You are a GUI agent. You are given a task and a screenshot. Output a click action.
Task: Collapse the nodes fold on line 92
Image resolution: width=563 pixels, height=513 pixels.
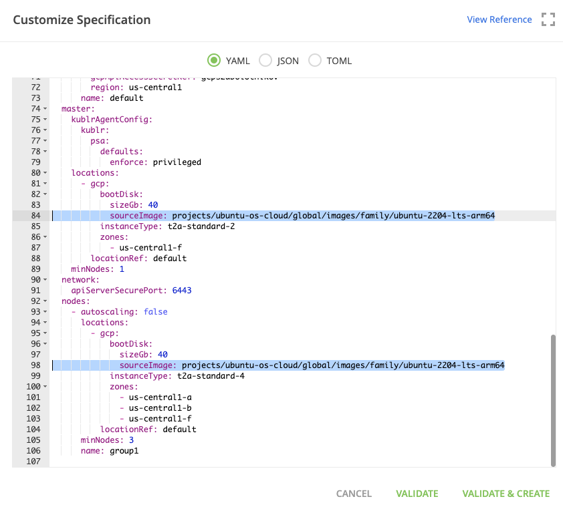click(45, 301)
